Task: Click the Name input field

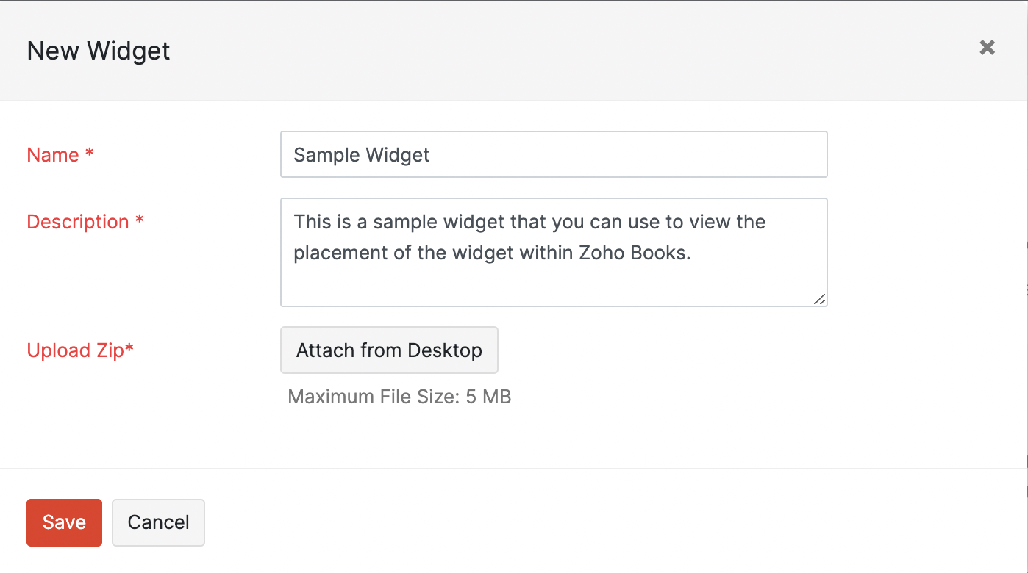Action: tap(553, 154)
